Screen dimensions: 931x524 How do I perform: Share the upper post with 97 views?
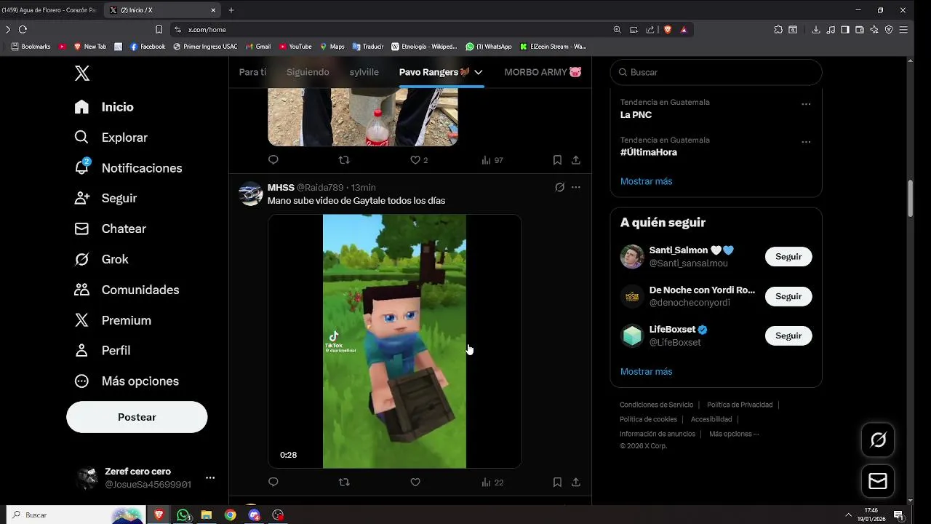576,160
